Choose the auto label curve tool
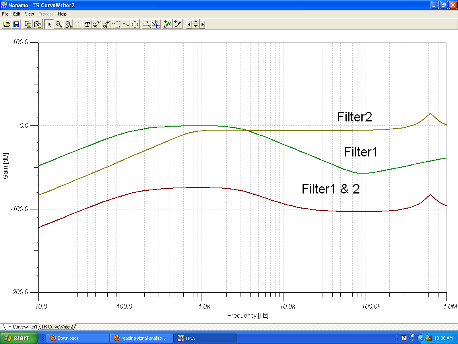The width and height of the screenshot is (458, 344). [x=97, y=24]
